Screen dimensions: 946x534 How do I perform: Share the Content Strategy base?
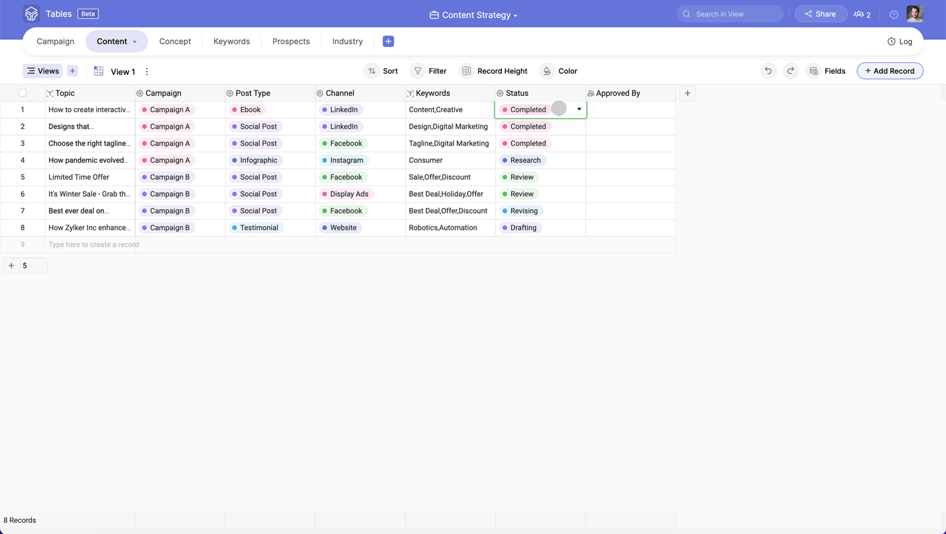pos(821,14)
